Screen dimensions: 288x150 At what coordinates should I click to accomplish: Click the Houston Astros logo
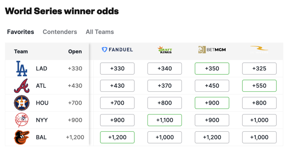pos(22,103)
